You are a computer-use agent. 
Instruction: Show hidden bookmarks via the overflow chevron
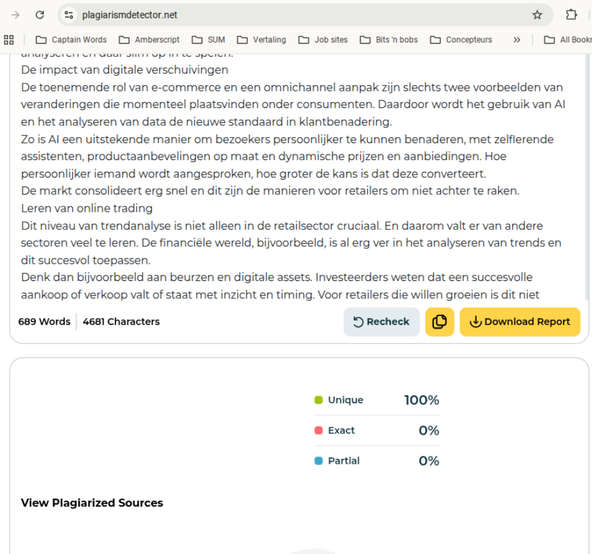tap(517, 40)
